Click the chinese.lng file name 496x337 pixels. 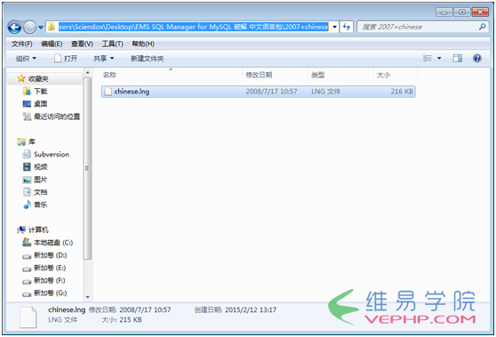tap(132, 92)
